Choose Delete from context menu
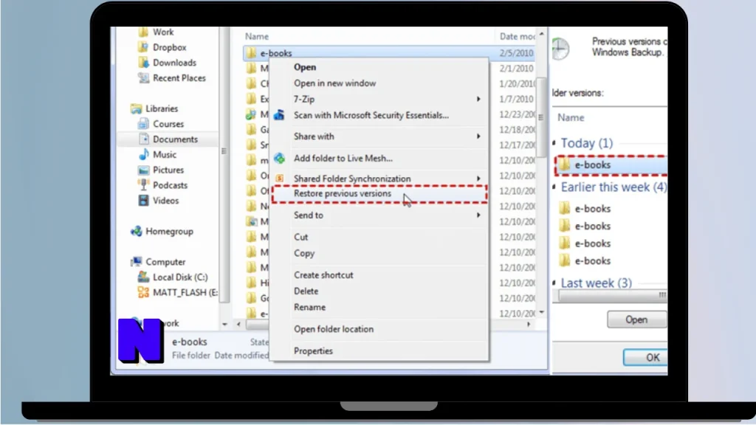Viewport: 756px width, 425px height. click(x=306, y=291)
